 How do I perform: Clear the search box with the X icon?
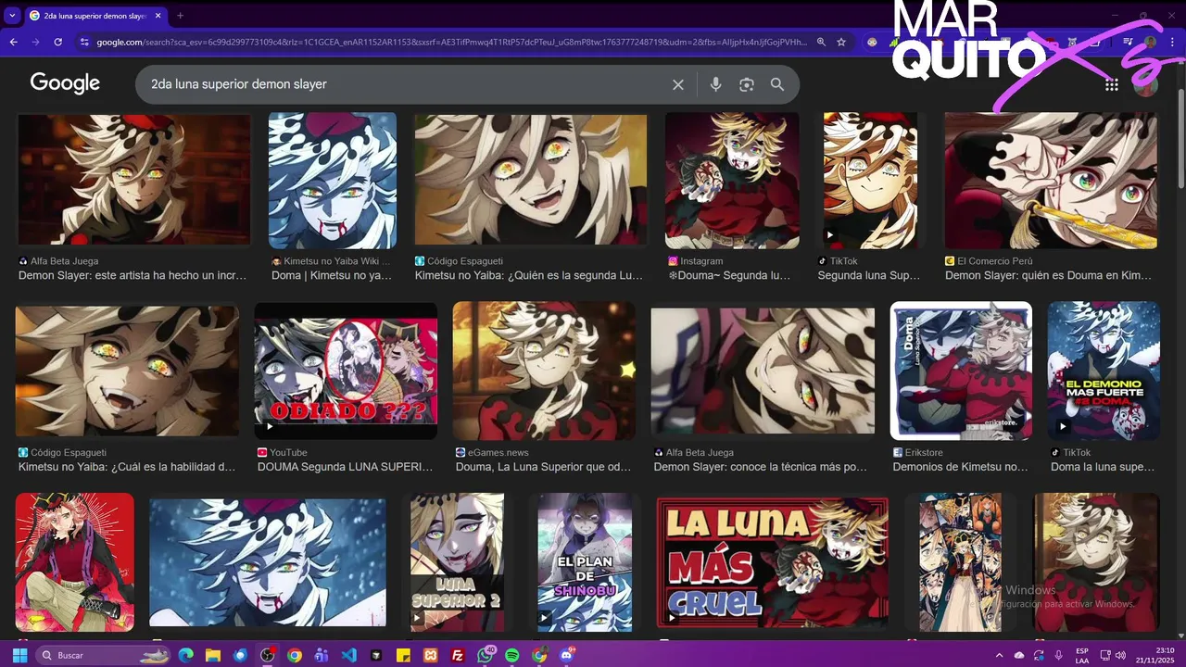click(678, 84)
